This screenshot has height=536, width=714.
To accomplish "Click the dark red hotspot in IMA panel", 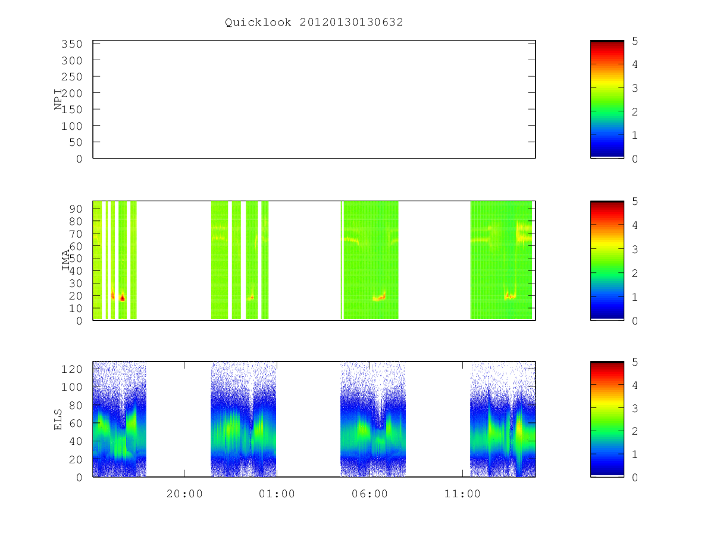I will (122, 297).
